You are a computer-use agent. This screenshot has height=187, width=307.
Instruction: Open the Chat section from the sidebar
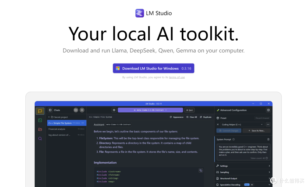click(x=40, y=111)
